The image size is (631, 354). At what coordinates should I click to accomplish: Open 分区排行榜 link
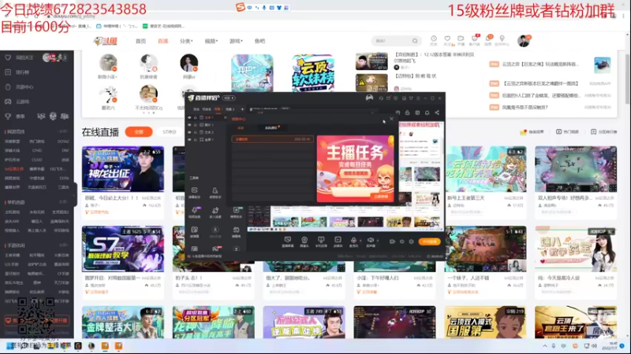pyautogui.click(x=603, y=131)
